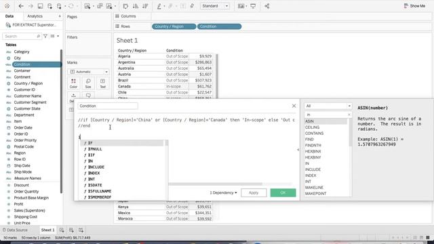Click the Condition pill on Rows
Image resolution: width=434 pixels, height=244 pixels.
click(219, 26)
